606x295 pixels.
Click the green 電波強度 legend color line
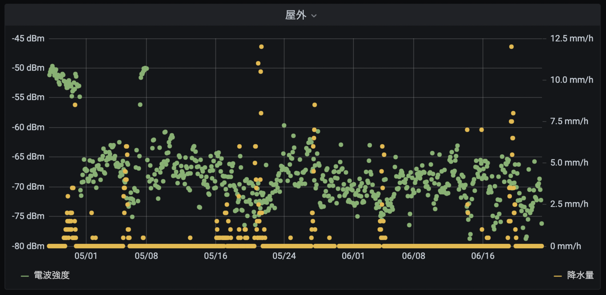(25, 276)
